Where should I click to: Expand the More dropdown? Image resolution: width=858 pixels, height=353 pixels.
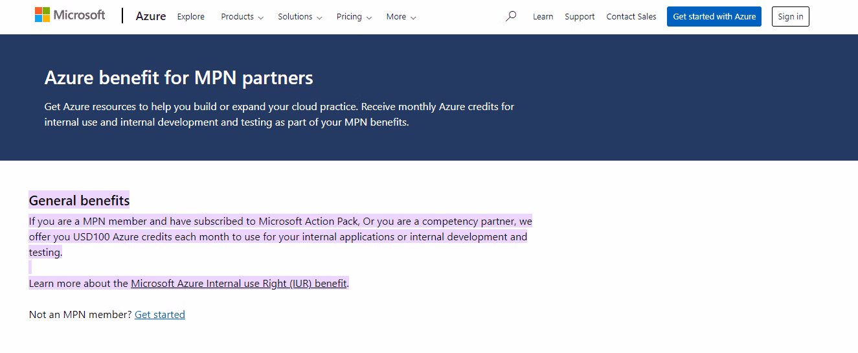pyautogui.click(x=401, y=17)
